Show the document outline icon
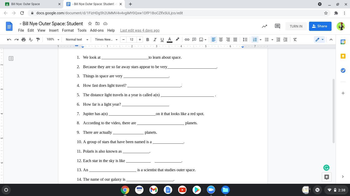350x196 pixels. tap(11, 59)
